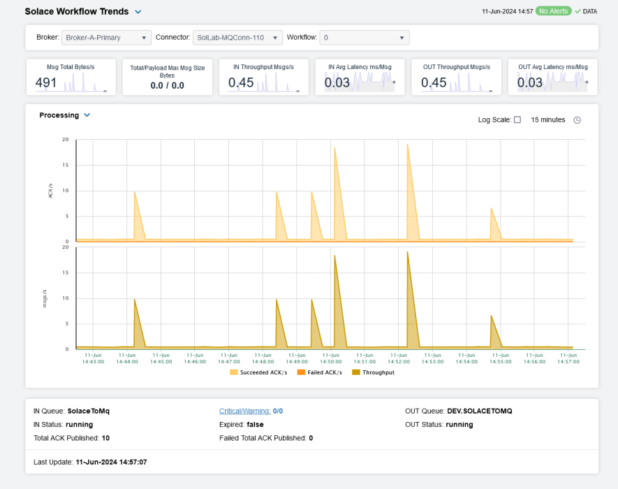Click the tallest peak in the throughput chart
Image resolution: width=618 pixels, height=489 pixels.
click(407, 253)
